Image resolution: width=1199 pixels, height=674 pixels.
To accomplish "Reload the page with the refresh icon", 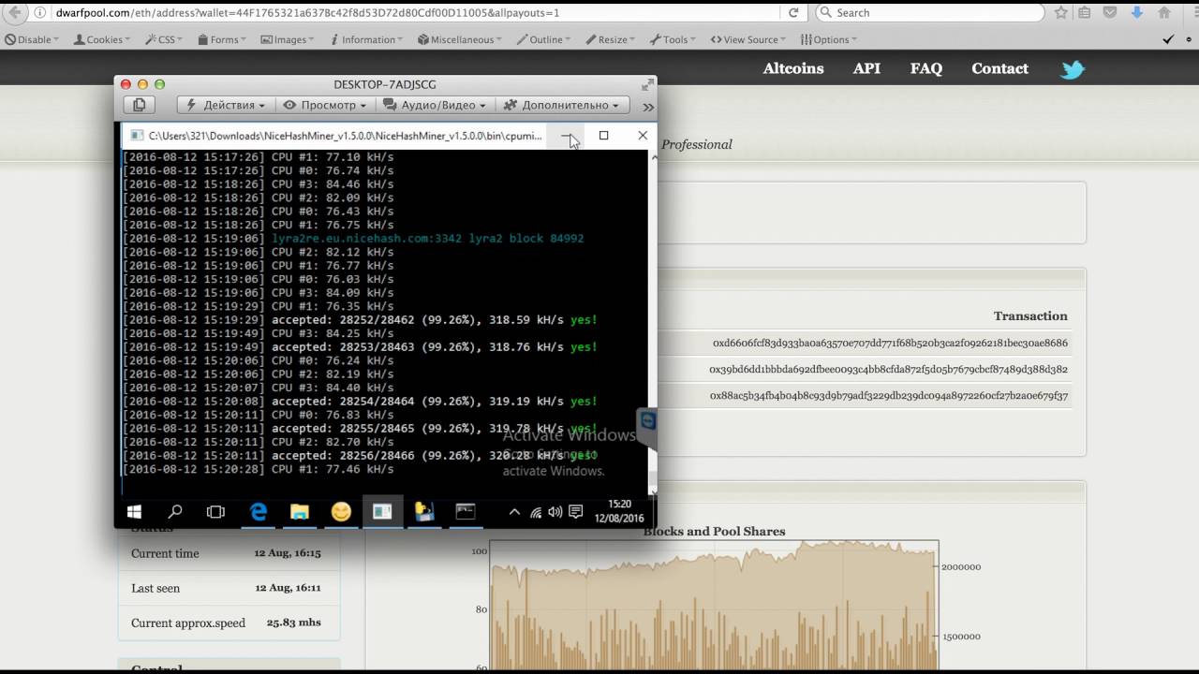I will point(793,13).
